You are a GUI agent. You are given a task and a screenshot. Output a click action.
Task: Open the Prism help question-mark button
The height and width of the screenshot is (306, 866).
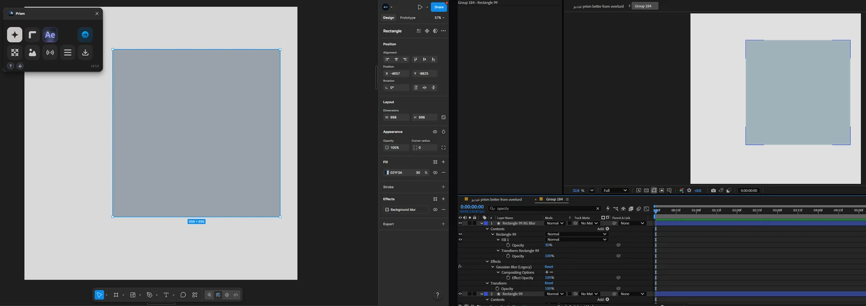click(x=10, y=66)
